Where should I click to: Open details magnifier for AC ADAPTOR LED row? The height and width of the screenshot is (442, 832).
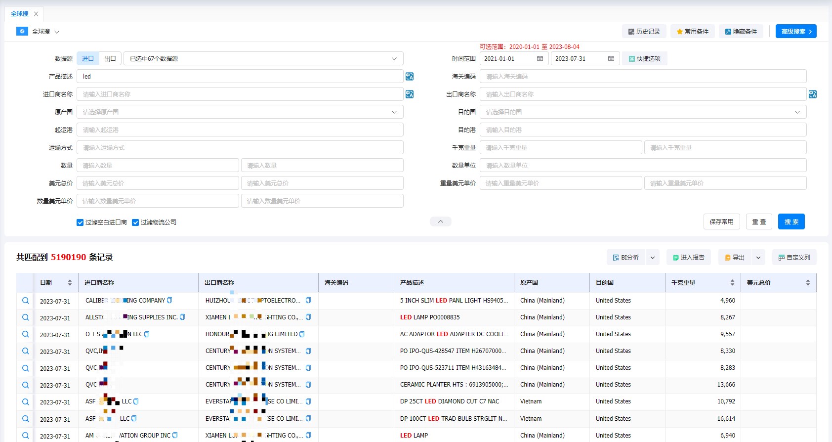point(25,334)
